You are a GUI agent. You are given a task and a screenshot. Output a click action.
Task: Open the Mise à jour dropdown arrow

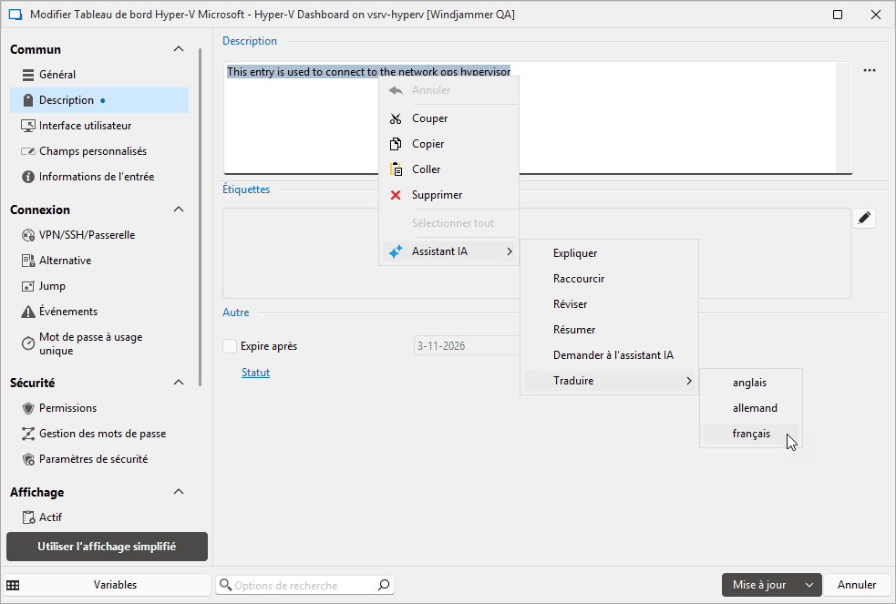point(808,585)
